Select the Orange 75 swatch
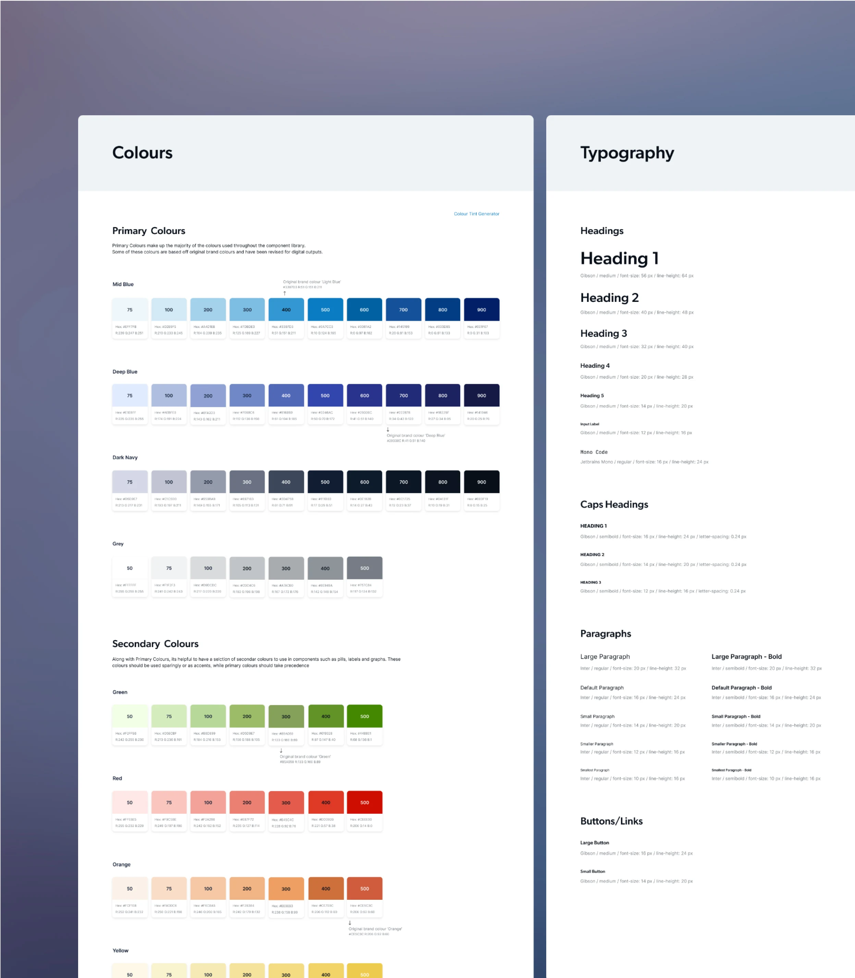This screenshot has width=855, height=978. 169,897
